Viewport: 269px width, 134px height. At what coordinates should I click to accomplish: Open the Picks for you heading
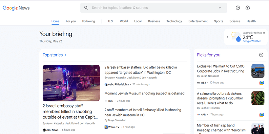[209, 55]
